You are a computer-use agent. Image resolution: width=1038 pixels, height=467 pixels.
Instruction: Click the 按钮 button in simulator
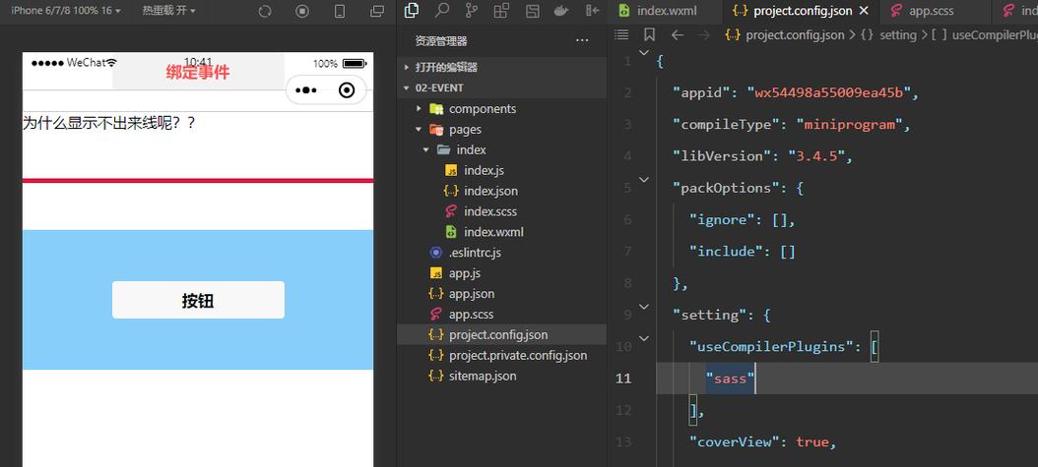point(198,300)
